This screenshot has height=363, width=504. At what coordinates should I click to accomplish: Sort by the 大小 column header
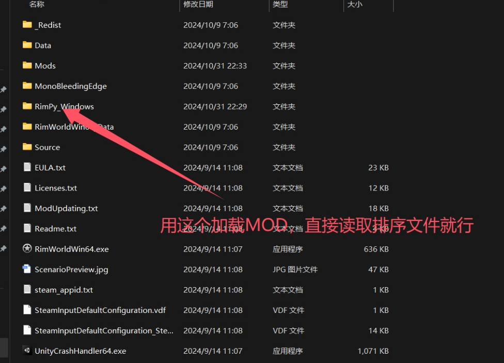point(354,5)
